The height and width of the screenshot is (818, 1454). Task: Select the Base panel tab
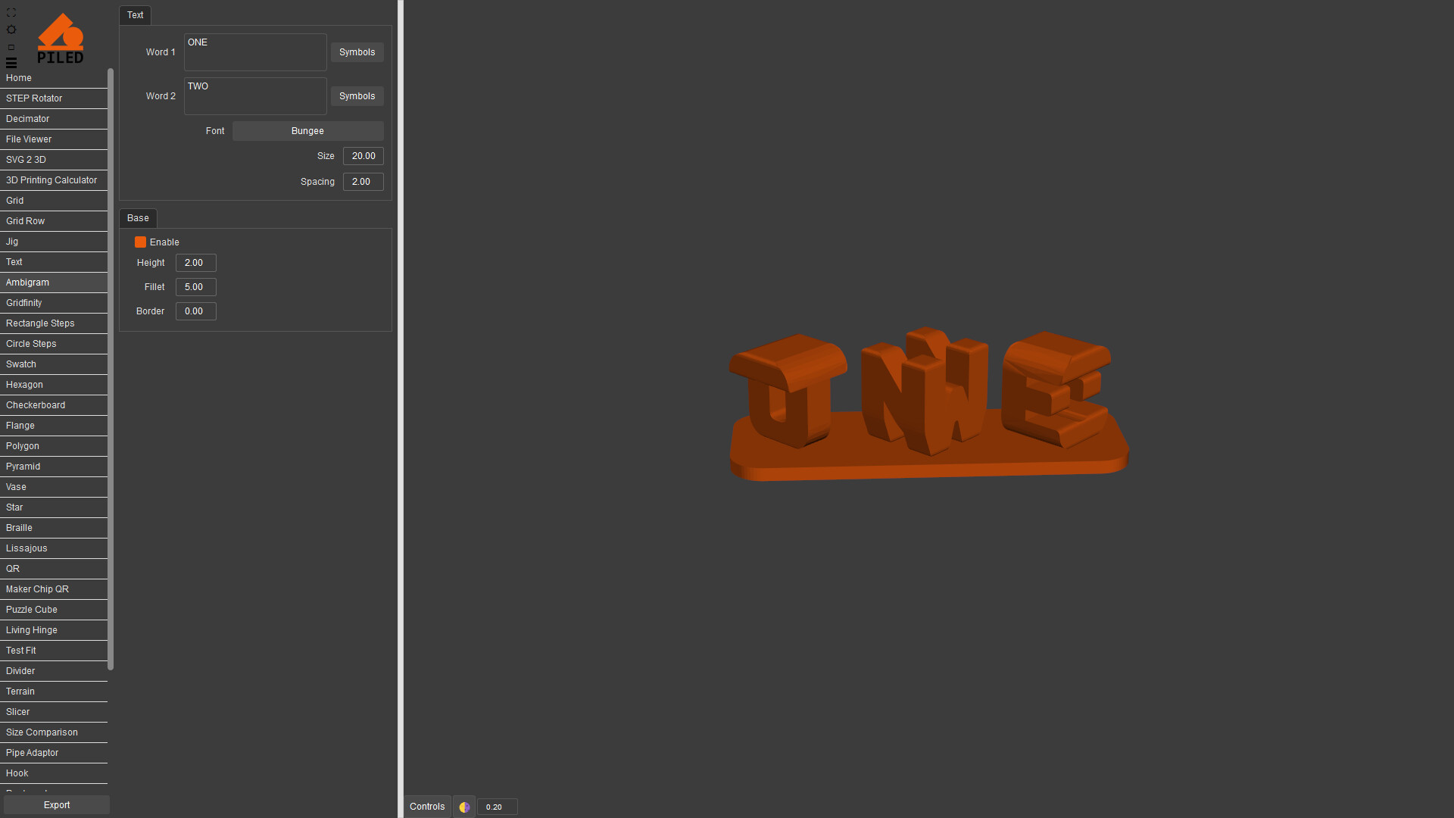[138, 218]
